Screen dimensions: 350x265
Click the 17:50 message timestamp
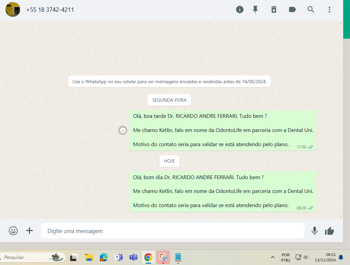pos(301,147)
